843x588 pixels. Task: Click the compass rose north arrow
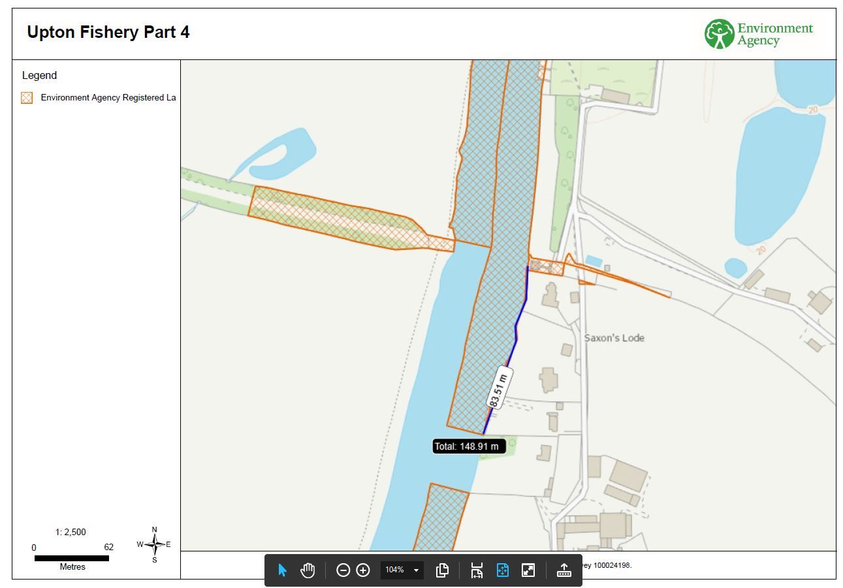click(x=155, y=544)
